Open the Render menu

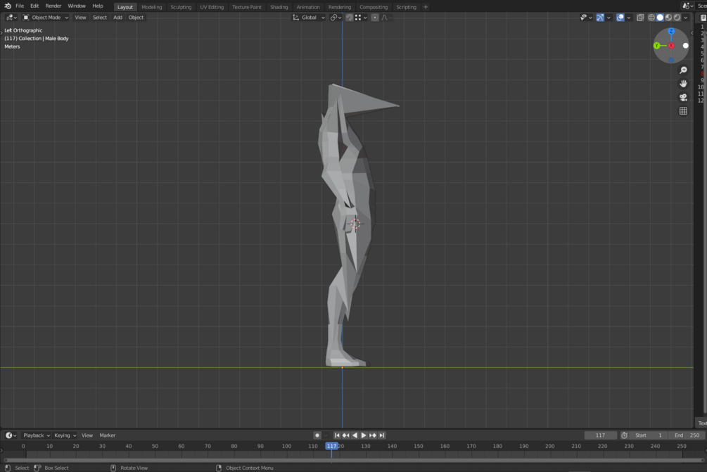(x=53, y=6)
